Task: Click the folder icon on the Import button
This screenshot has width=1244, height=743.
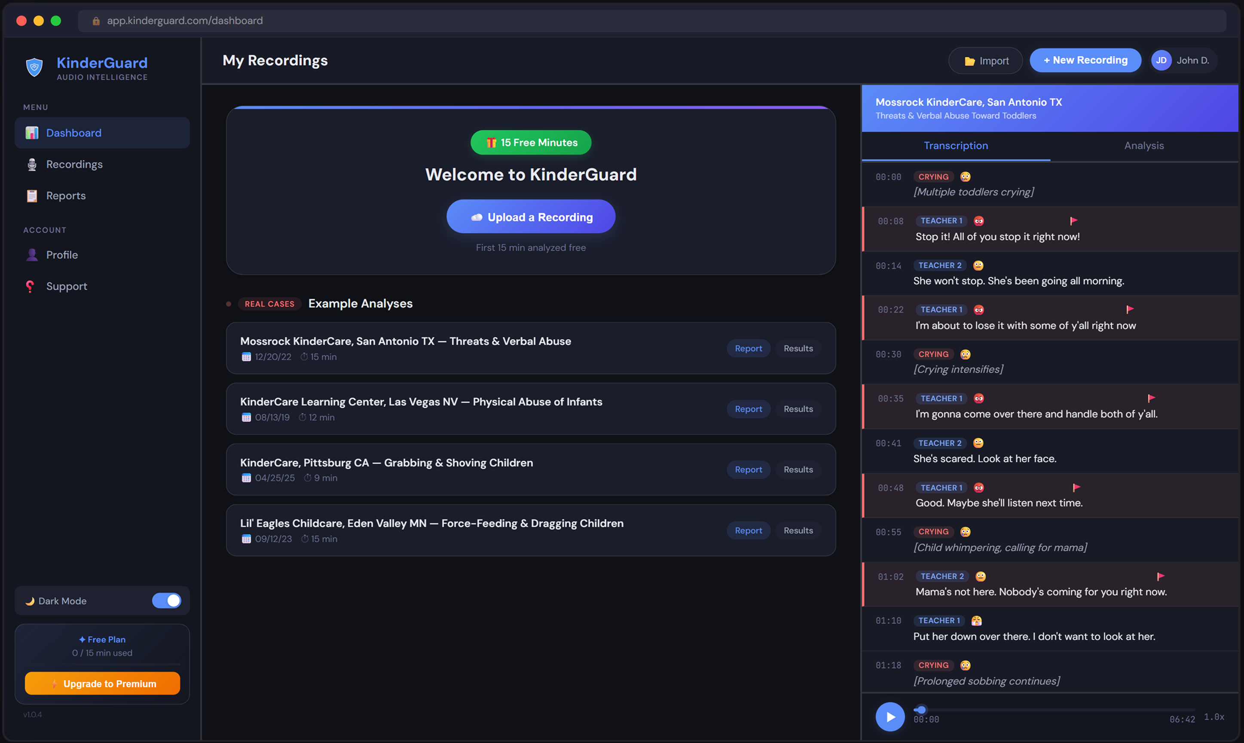Action: coord(969,60)
